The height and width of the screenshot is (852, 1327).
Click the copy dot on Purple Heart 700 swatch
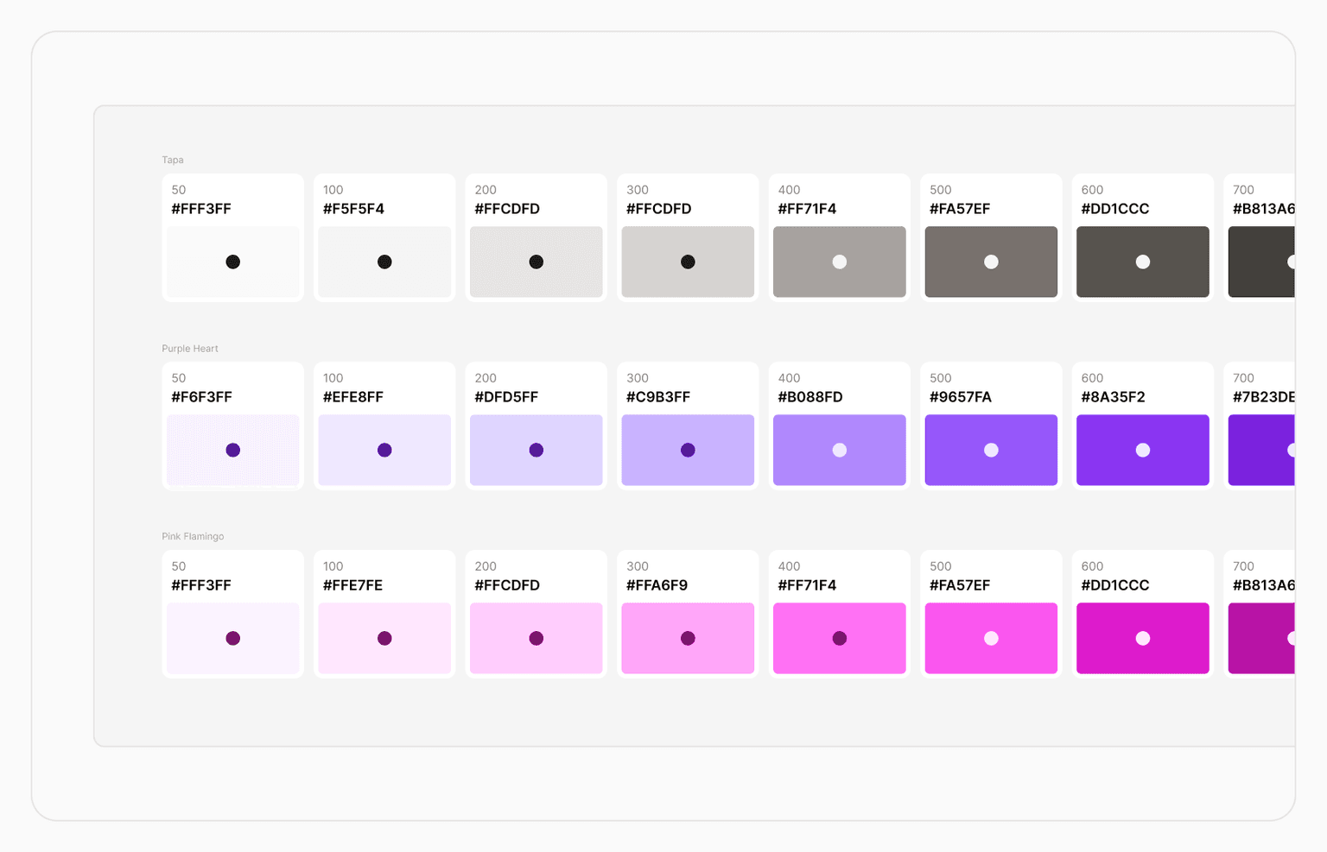pos(1292,450)
